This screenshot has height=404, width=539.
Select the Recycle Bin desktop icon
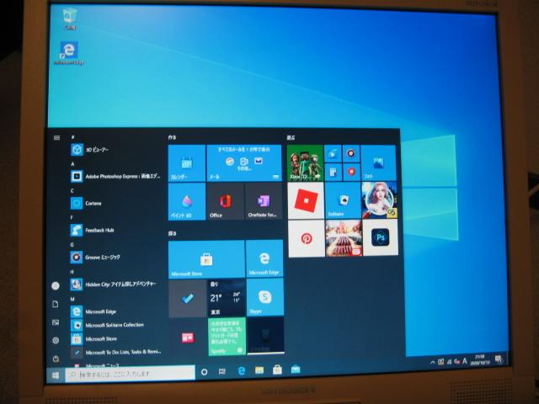click(x=70, y=19)
